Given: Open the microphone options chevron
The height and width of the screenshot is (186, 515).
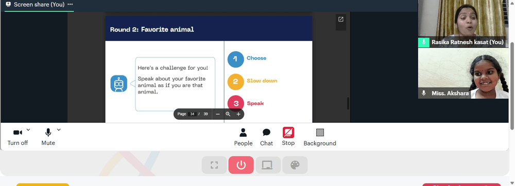Looking at the screenshot, I should pos(59,129).
